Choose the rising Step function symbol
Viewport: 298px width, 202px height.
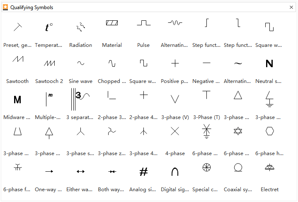(207, 23)
